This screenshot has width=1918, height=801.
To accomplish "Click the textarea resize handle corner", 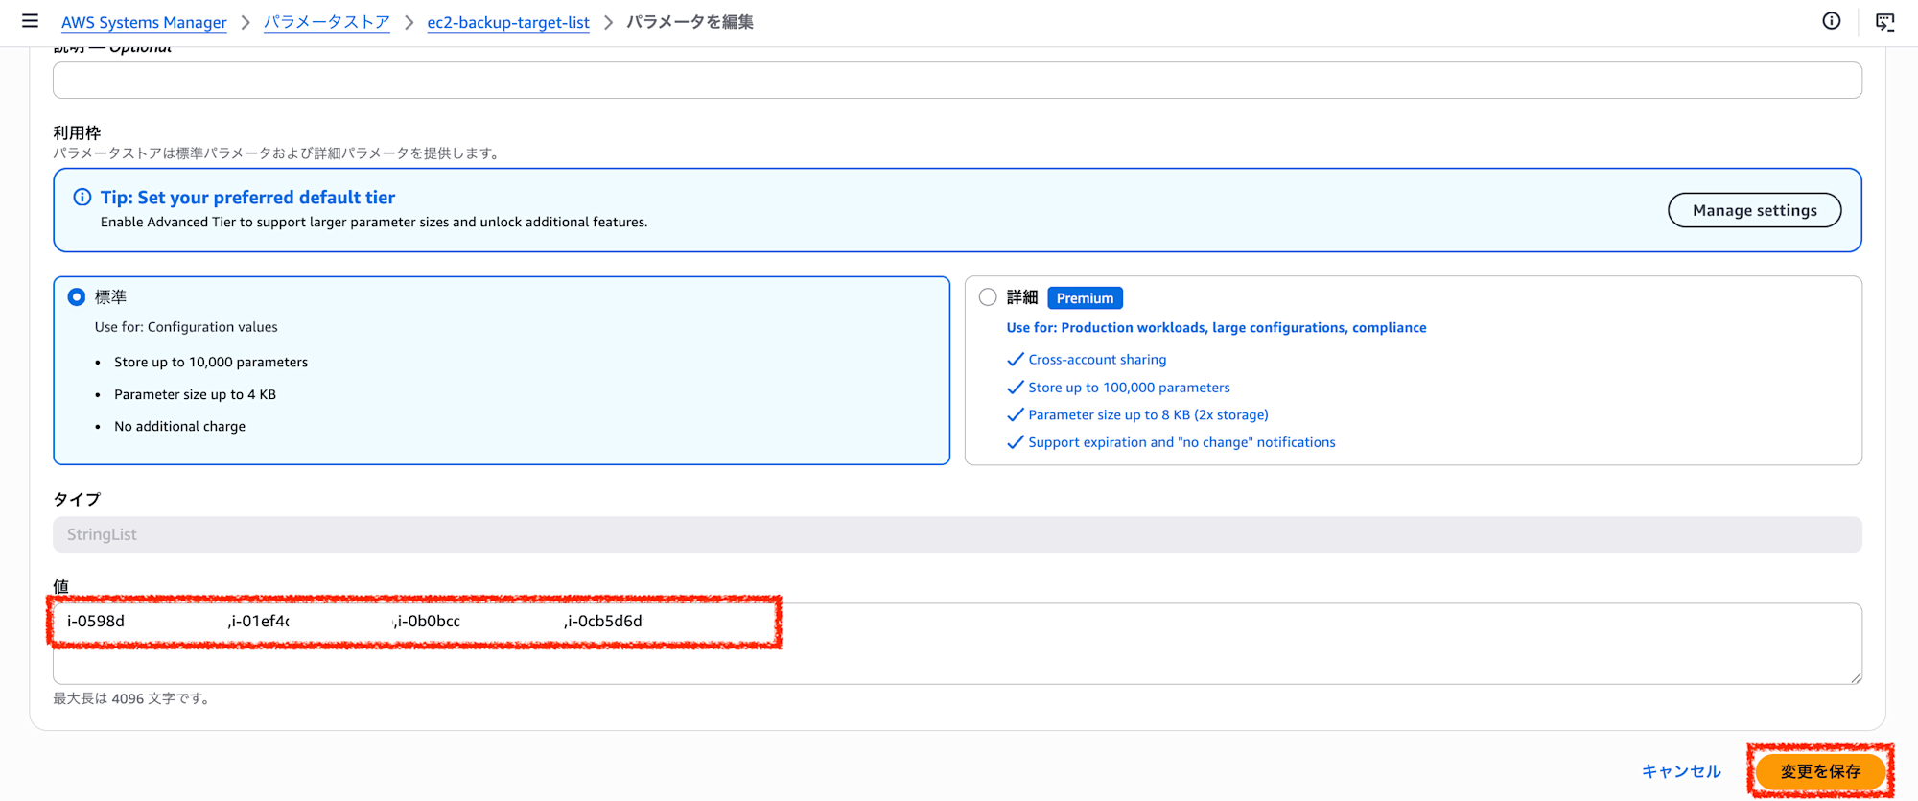I will point(1856,677).
